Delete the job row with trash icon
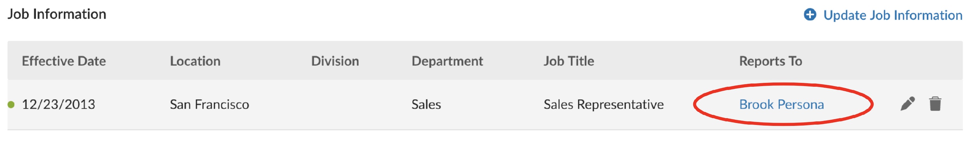Viewport: 975px width, 145px height. (x=935, y=104)
